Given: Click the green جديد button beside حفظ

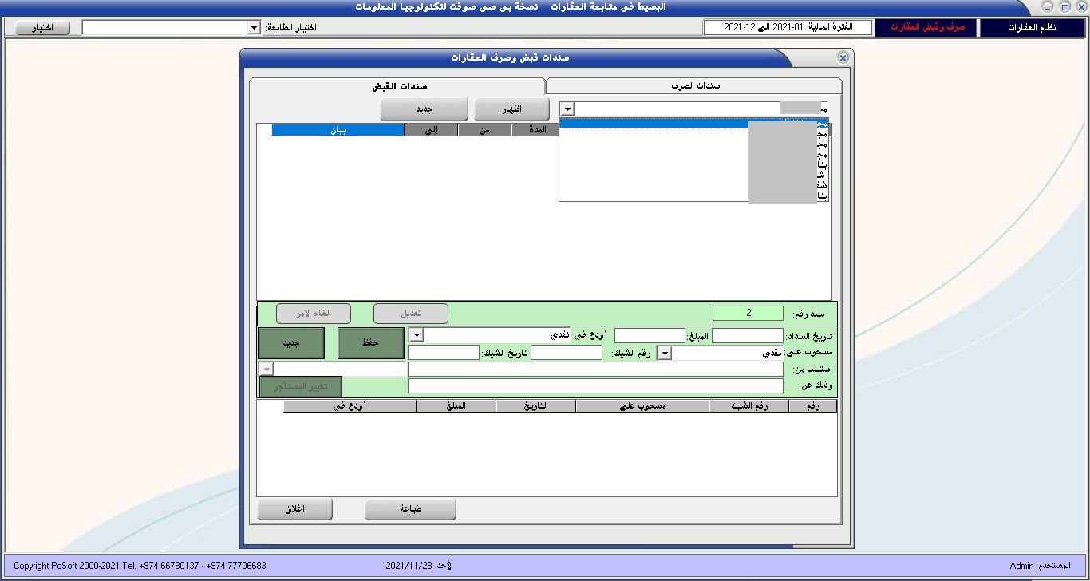Looking at the screenshot, I should (290, 342).
